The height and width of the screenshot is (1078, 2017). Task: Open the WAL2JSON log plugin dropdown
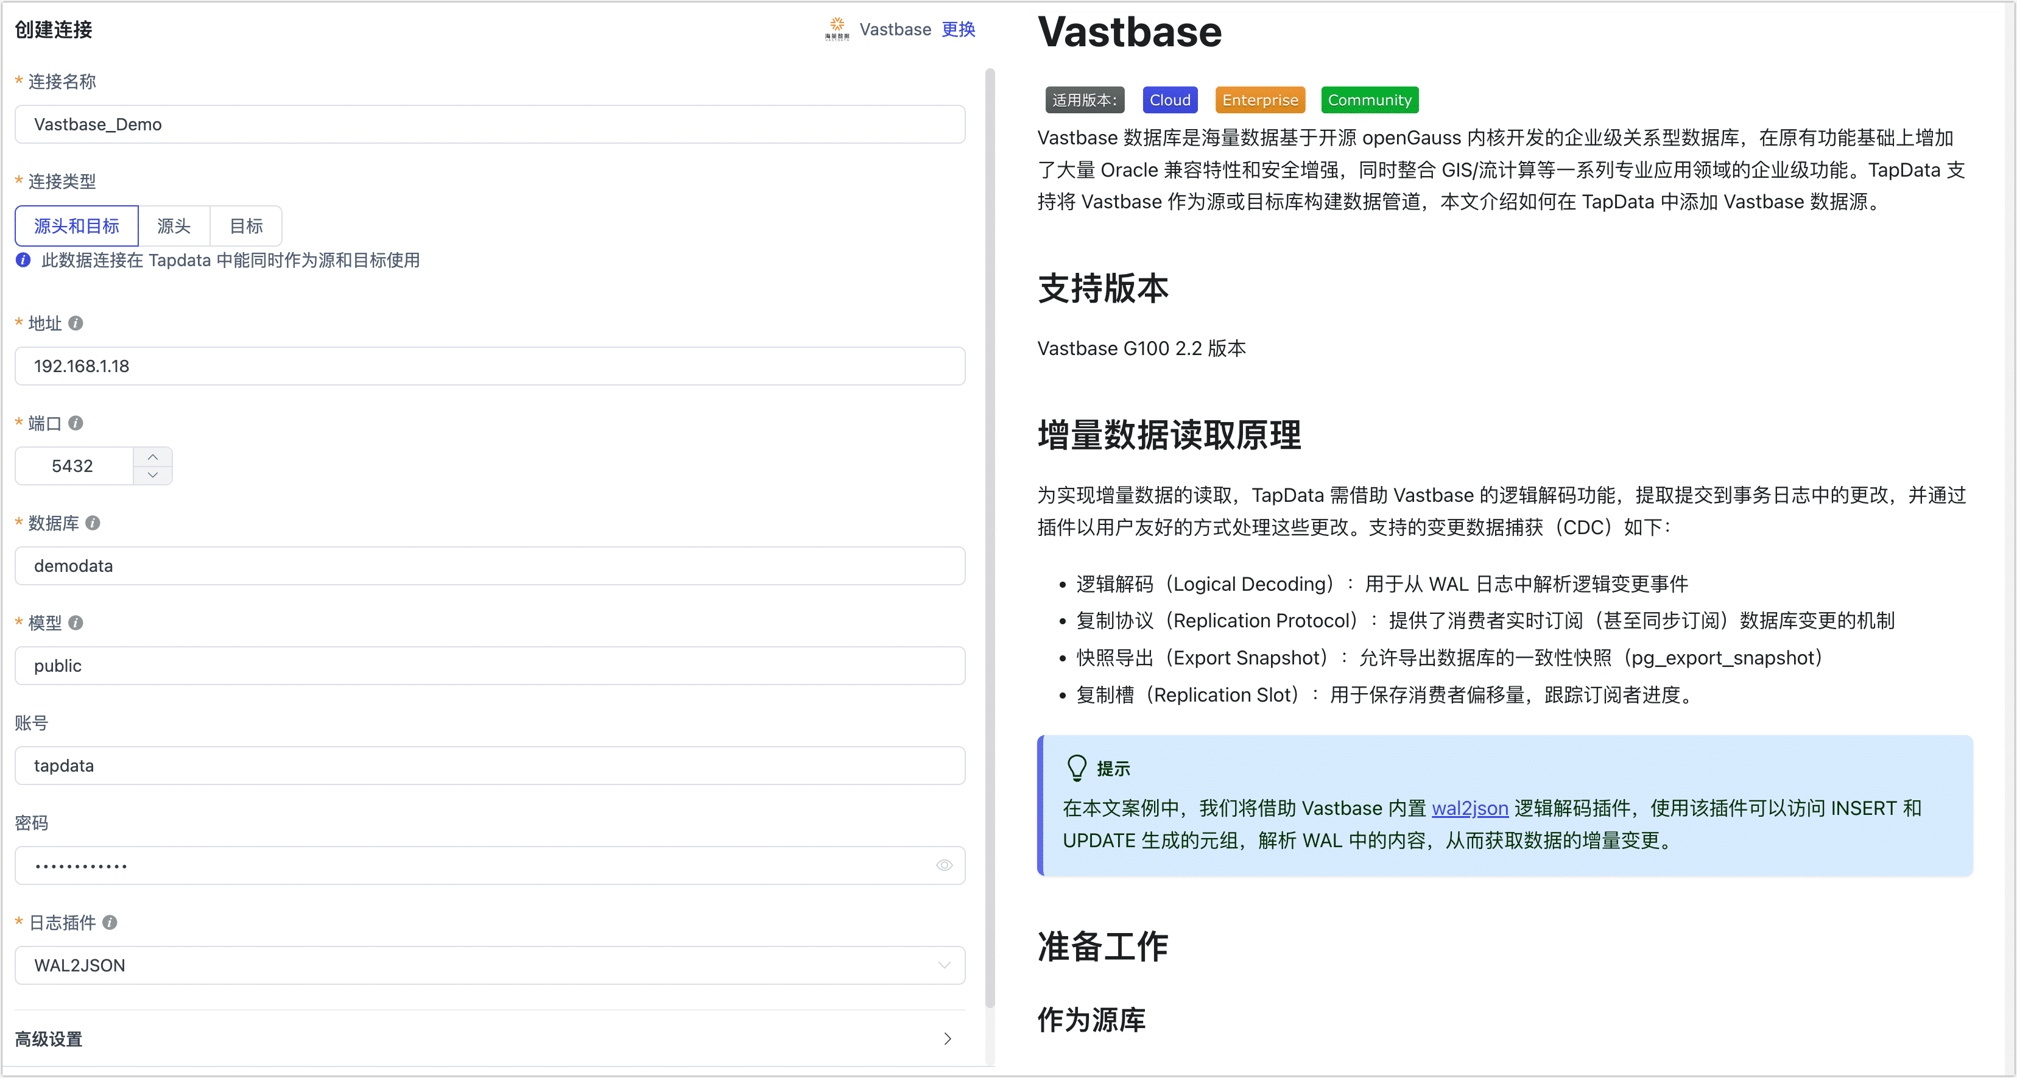click(945, 965)
